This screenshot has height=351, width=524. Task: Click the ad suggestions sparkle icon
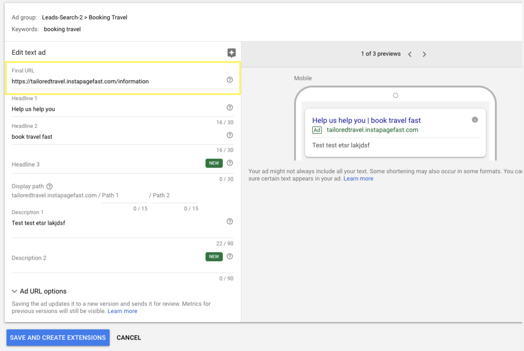pos(231,53)
